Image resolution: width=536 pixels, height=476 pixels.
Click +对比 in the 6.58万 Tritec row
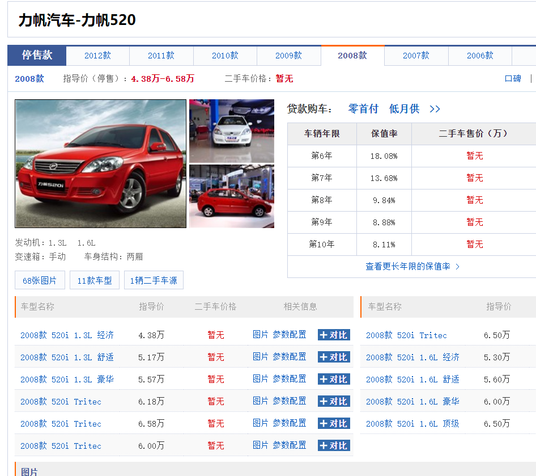click(334, 424)
